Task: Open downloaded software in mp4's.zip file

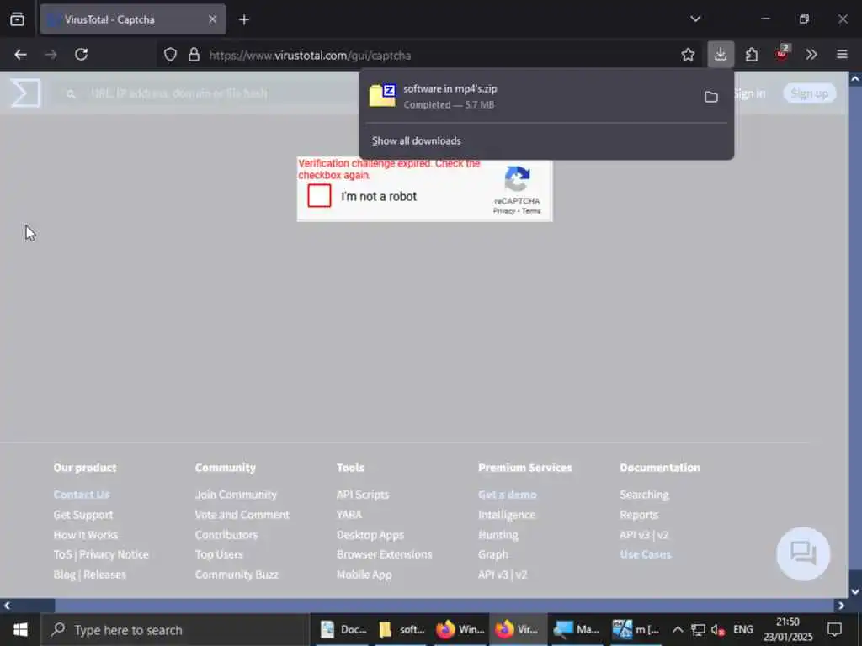Action: click(x=531, y=96)
